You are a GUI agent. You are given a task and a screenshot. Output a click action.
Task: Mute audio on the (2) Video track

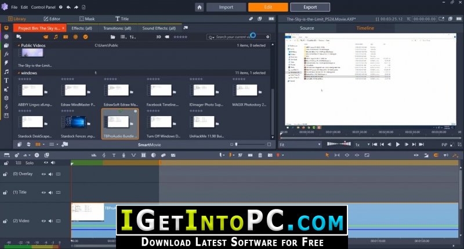coord(50,221)
